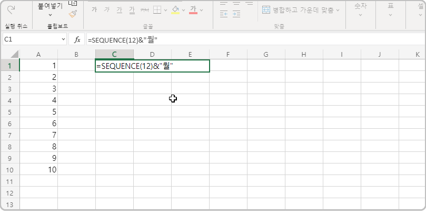Image resolution: width=426 pixels, height=215 pixels.
Task: Select row 13 header
Action: [x=10, y=204]
